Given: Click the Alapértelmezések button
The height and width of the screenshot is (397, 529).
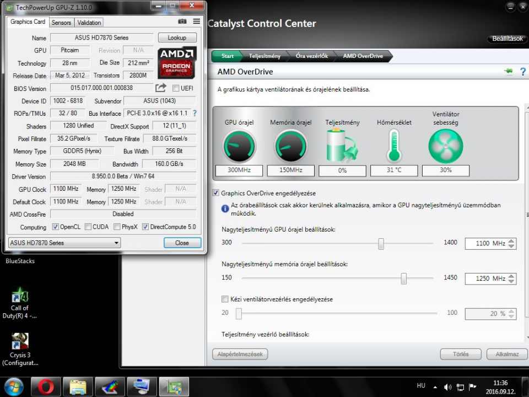Looking at the screenshot, I should (x=240, y=354).
